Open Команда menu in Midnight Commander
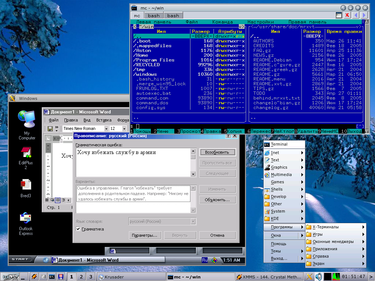This screenshot has height=281, width=375. [x=222, y=22]
